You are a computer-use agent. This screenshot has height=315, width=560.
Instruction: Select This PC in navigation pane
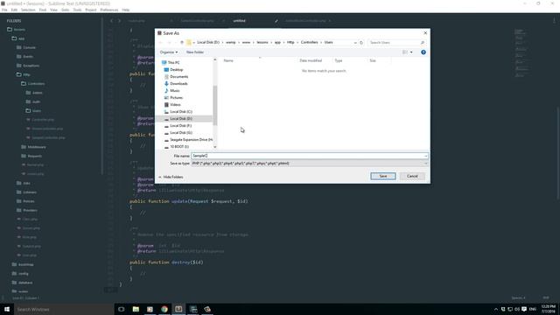173,62
